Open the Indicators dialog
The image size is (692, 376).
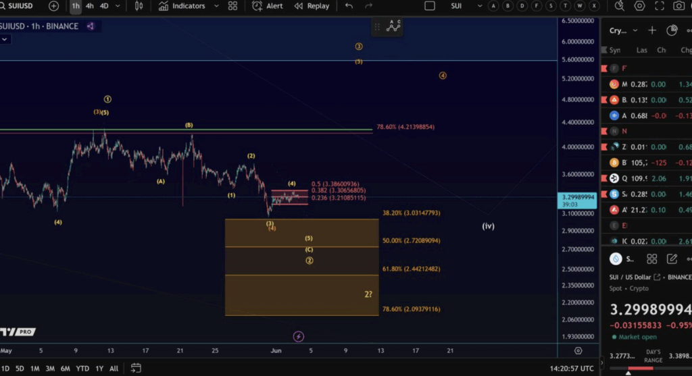(182, 5)
